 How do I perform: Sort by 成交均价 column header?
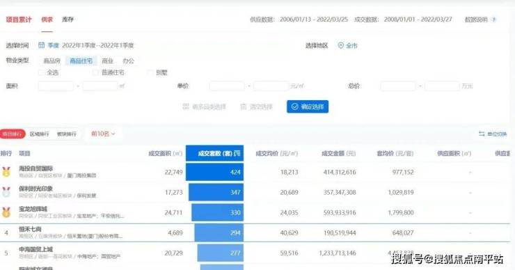pos(276,153)
